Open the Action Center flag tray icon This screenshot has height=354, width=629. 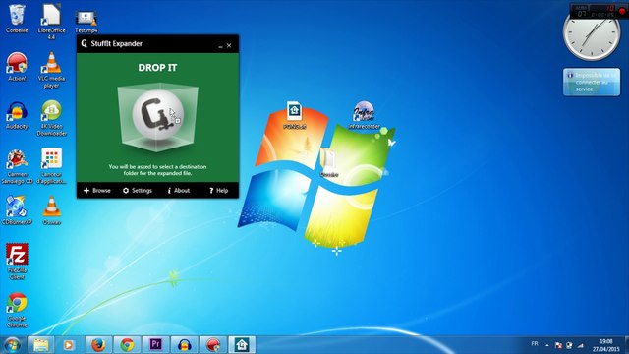558,345
